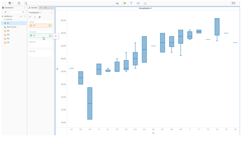Screen dimensions: 250x141
Task: Click the new page icon in top toolbar
Action: pyautogui.click(x=26, y=3)
